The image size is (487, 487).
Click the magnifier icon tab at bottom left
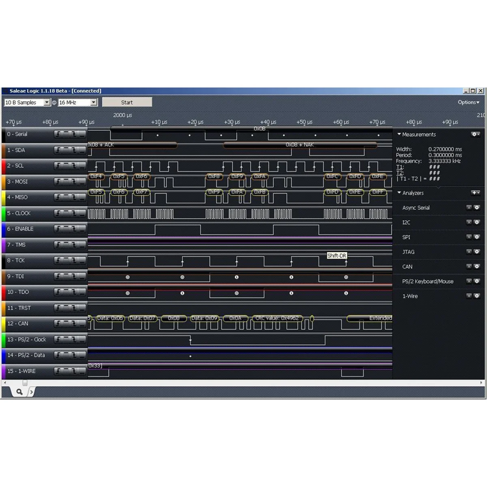click(19, 392)
